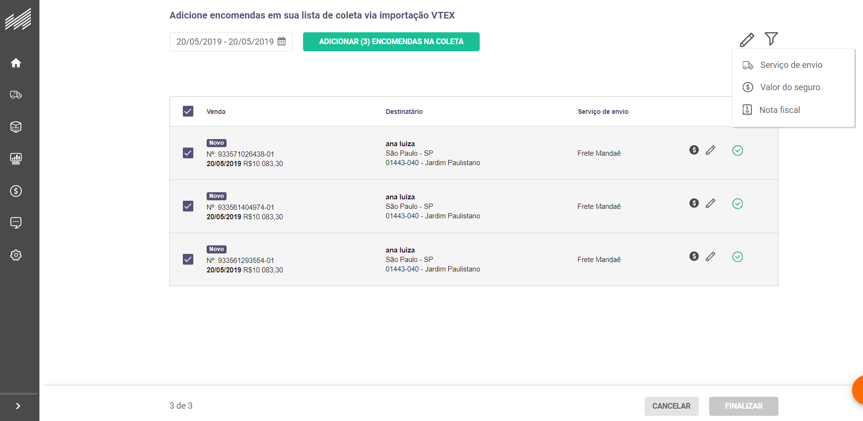Edit order 933571026438-01 with pencil icon
Viewport: 863px width, 421px height.
click(711, 150)
